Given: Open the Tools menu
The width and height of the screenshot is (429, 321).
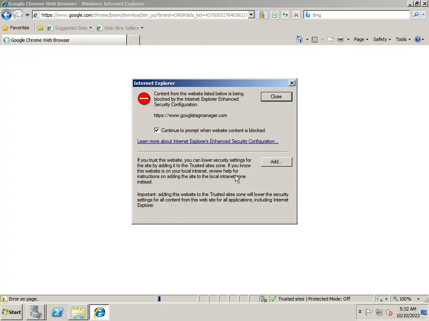Looking at the screenshot, I should [x=403, y=39].
